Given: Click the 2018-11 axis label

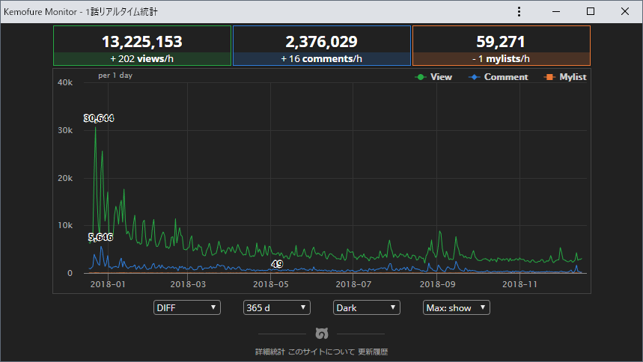Looking at the screenshot, I should (x=519, y=284).
